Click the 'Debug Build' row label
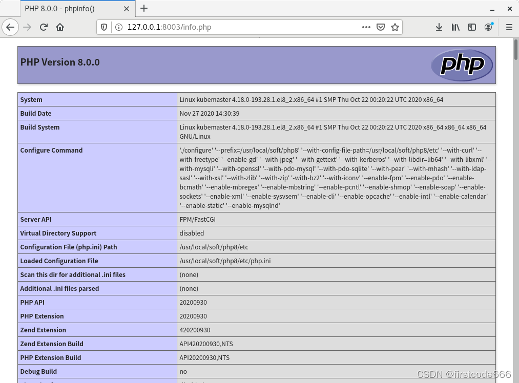 click(38, 372)
